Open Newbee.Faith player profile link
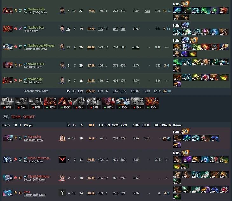The image size is (232, 201). [36, 9]
